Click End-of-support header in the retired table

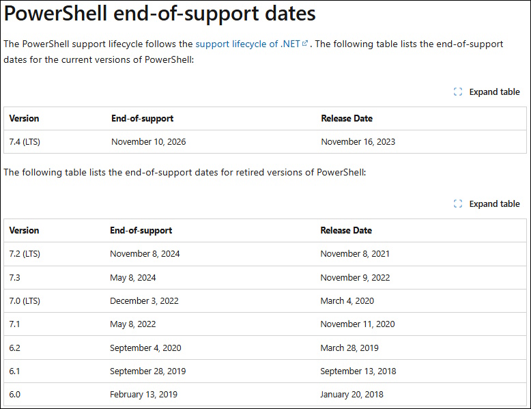click(141, 230)
